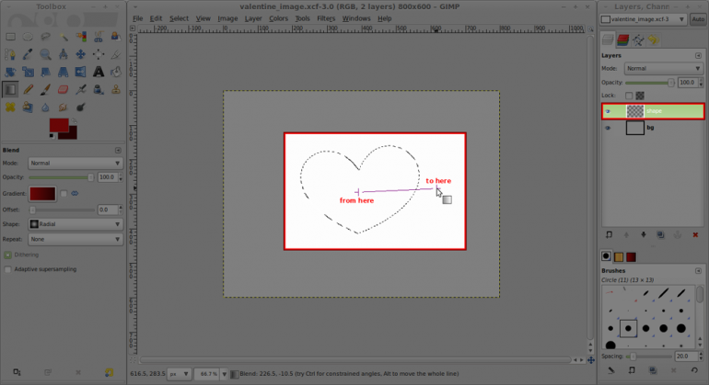
Task: Select the Text tool
Action: click(x=99, y=72)
